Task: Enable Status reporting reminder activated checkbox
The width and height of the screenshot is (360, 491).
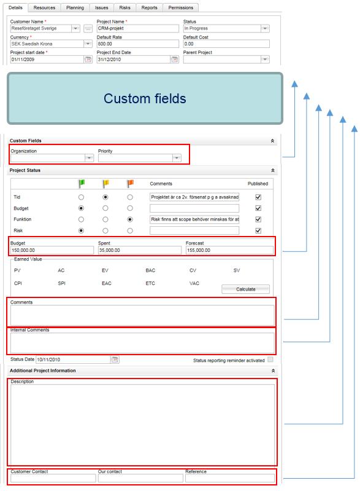Action: [x=270, y=359]
